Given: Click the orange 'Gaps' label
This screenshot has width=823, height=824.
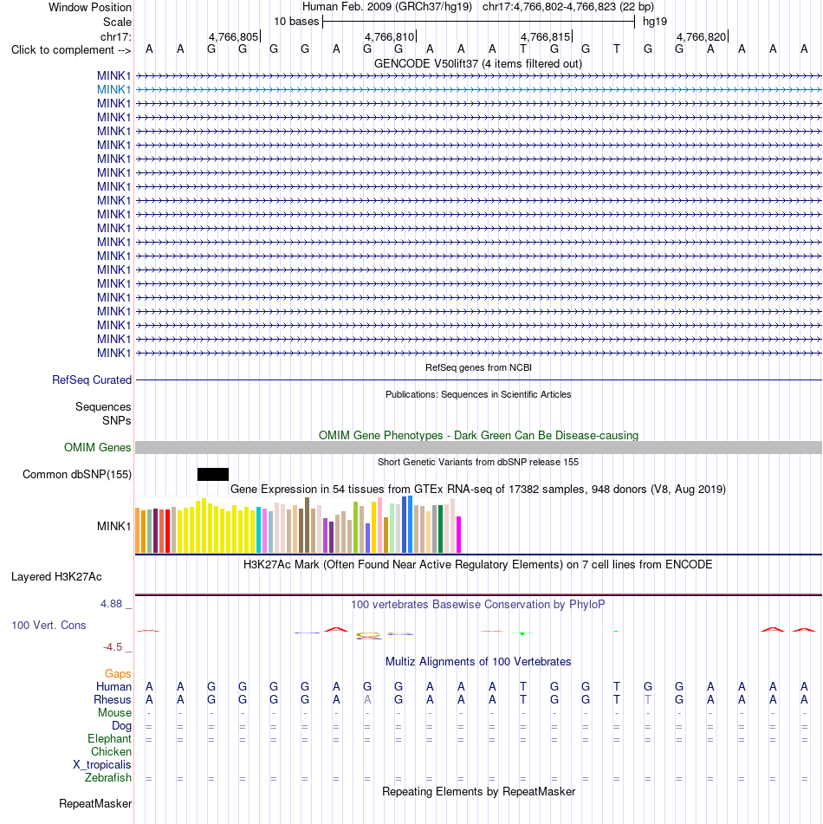Looking at the screenshot, I should 118,674.
